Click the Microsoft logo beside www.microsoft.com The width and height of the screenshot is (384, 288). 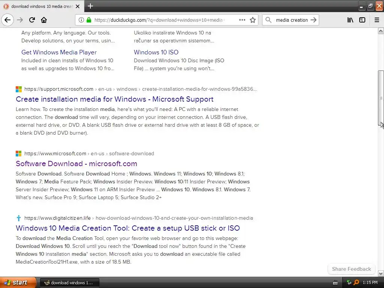click(19, 153)
